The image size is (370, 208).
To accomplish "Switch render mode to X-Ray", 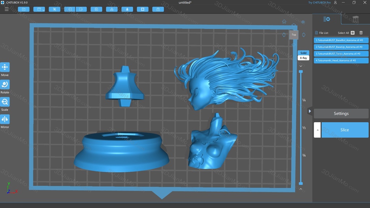I will (x=303, y=58).
